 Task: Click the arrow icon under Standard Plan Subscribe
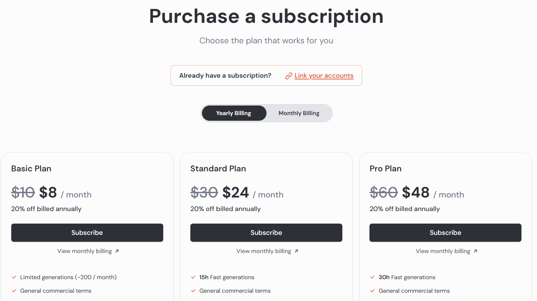tap(296, 251)
